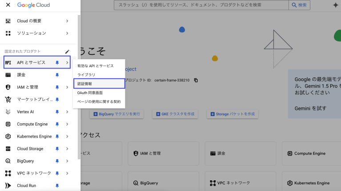Screen dimensions: 341x191
Task: Expand the BigQuery submenu chevron
Action: tap(67, 161)
